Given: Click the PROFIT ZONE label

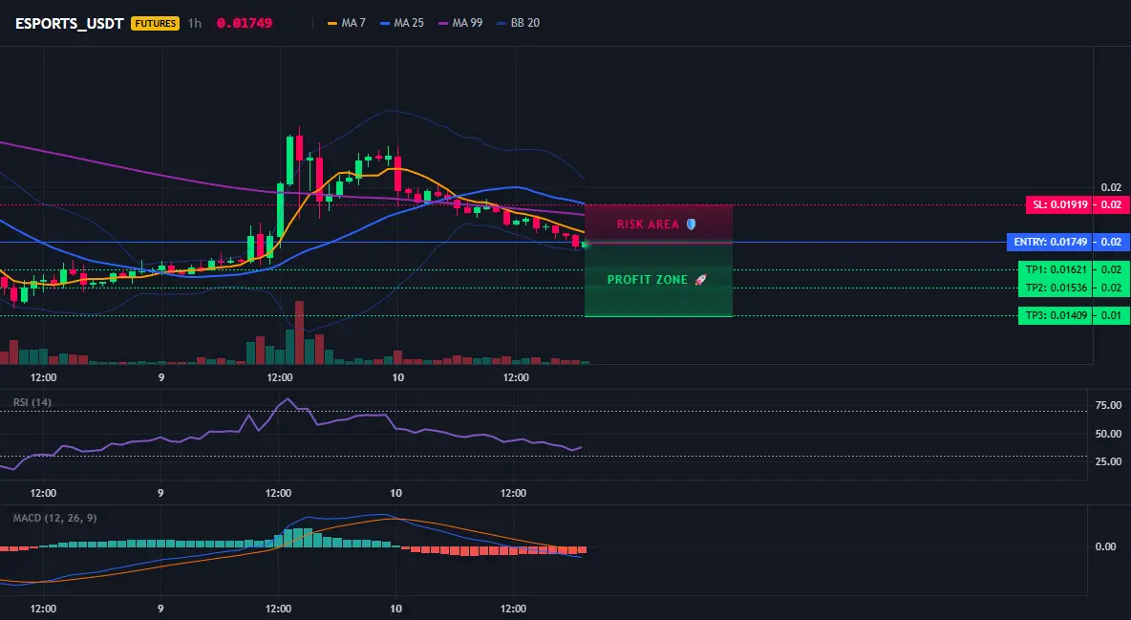Looking at the screenshot, I should 648,280.
